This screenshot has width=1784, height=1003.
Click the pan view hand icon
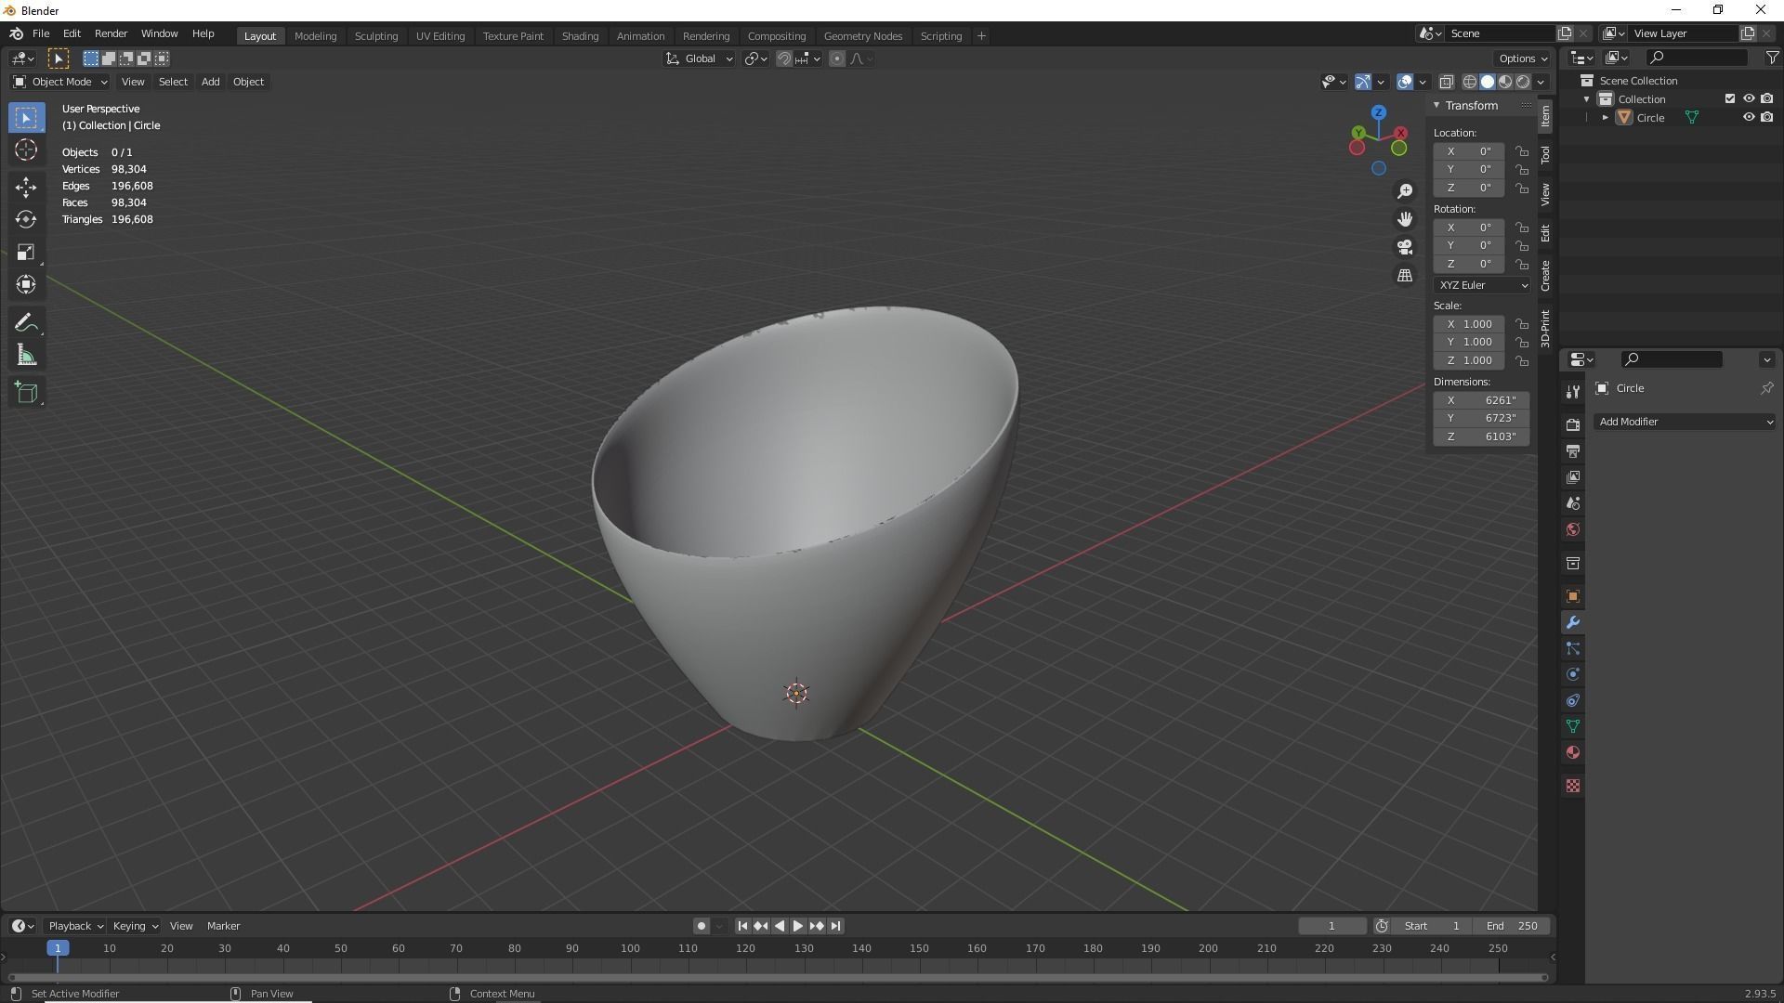pyautogui.click(x=1405, y=219)
